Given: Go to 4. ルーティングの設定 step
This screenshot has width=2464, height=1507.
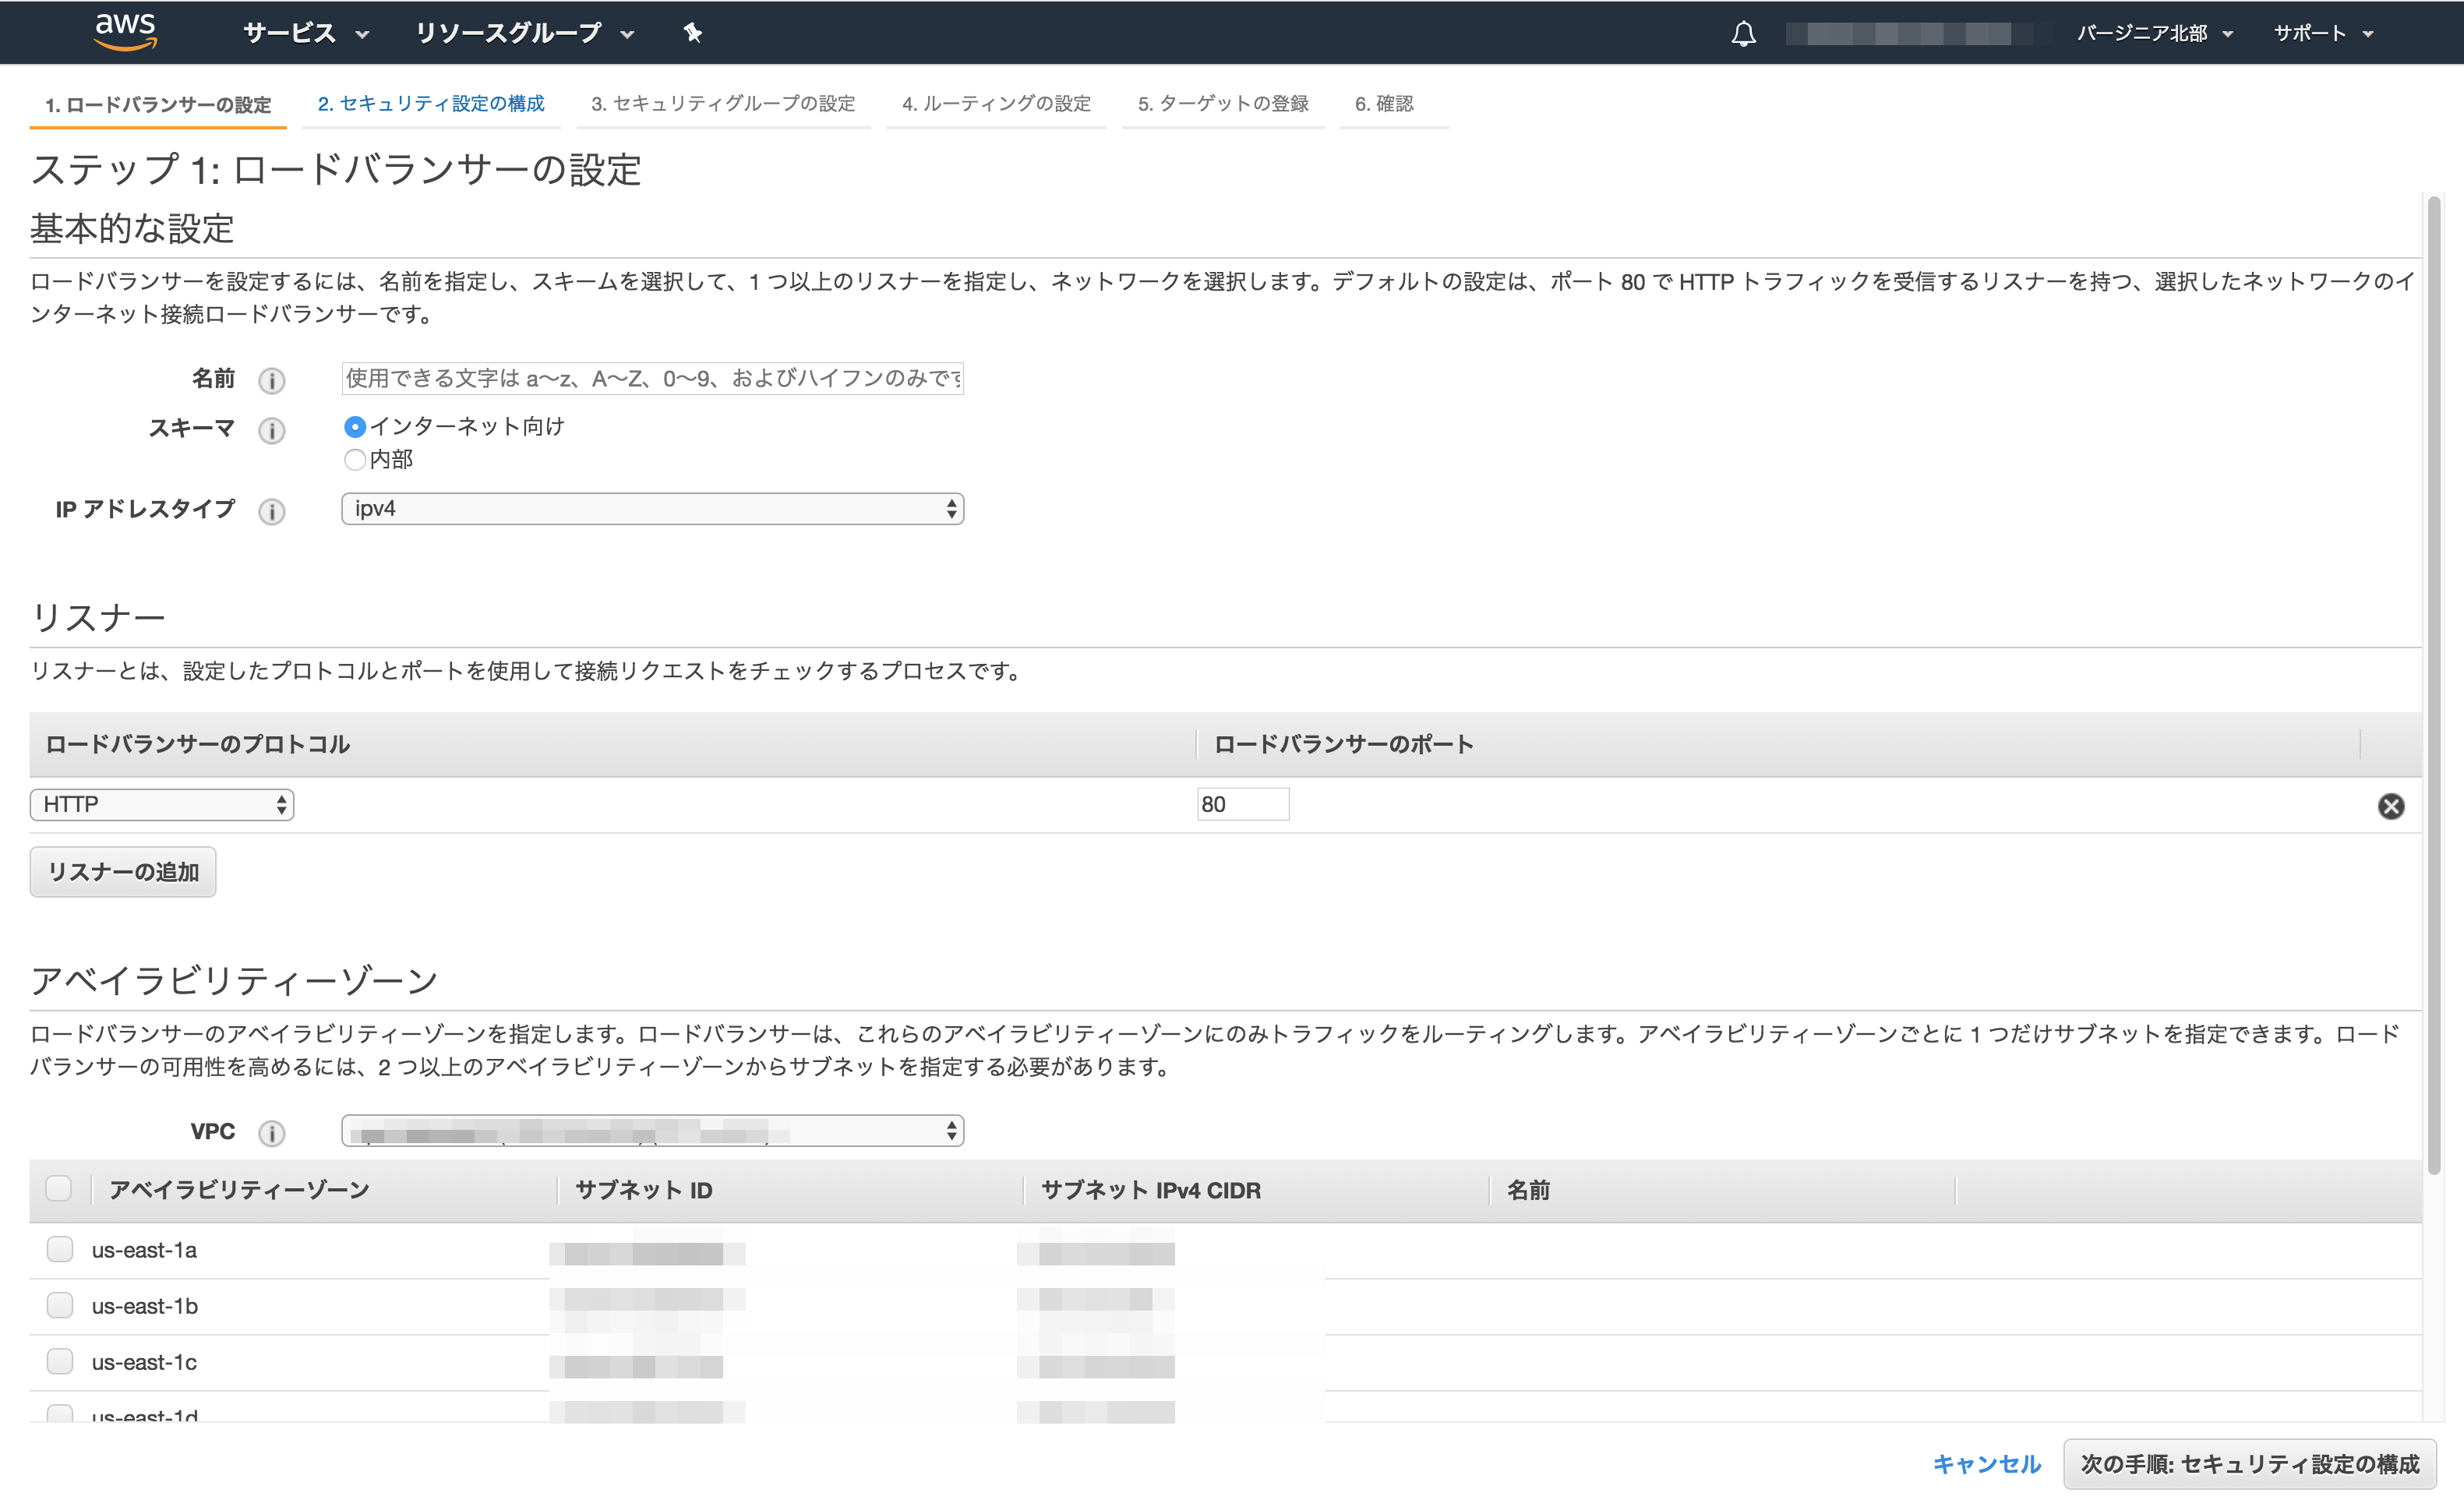Looking at the screenshot, I should [x=996, y=103].
